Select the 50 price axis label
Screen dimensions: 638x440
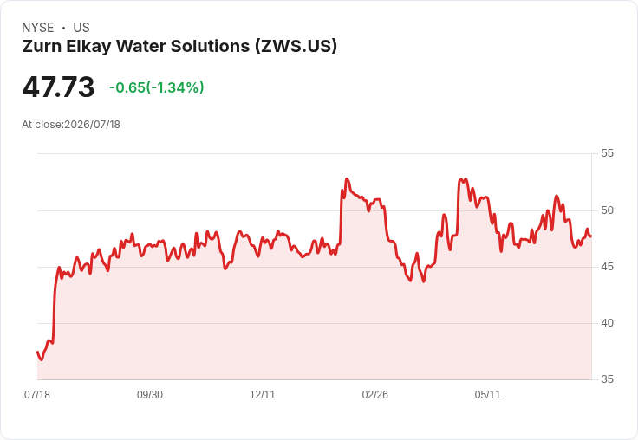(x=607, y=210)
